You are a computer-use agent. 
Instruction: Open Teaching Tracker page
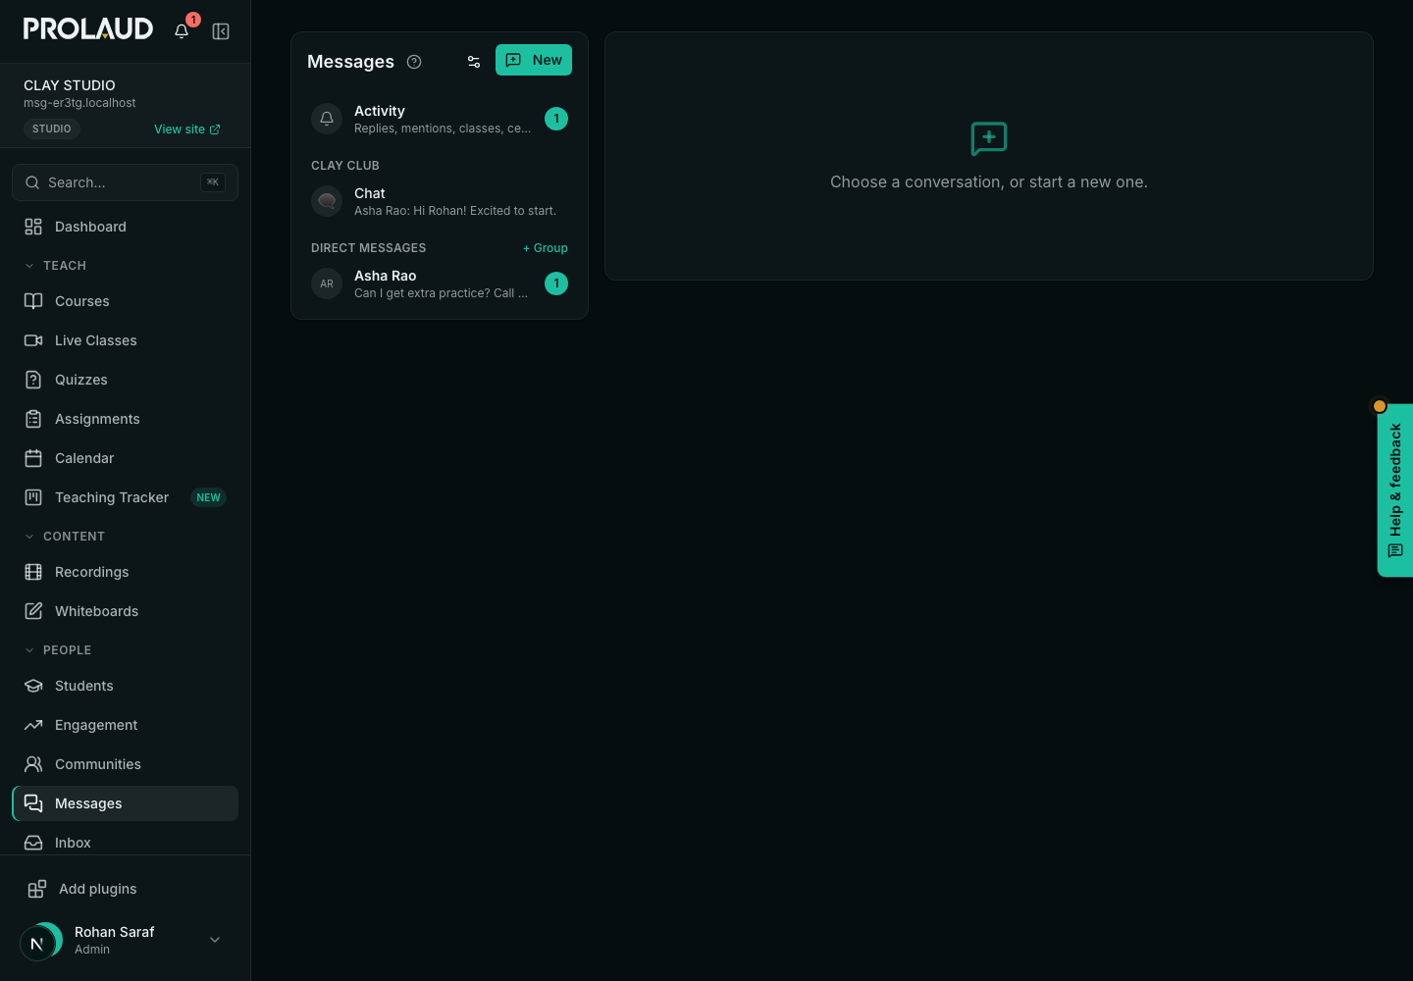[125, 497]
